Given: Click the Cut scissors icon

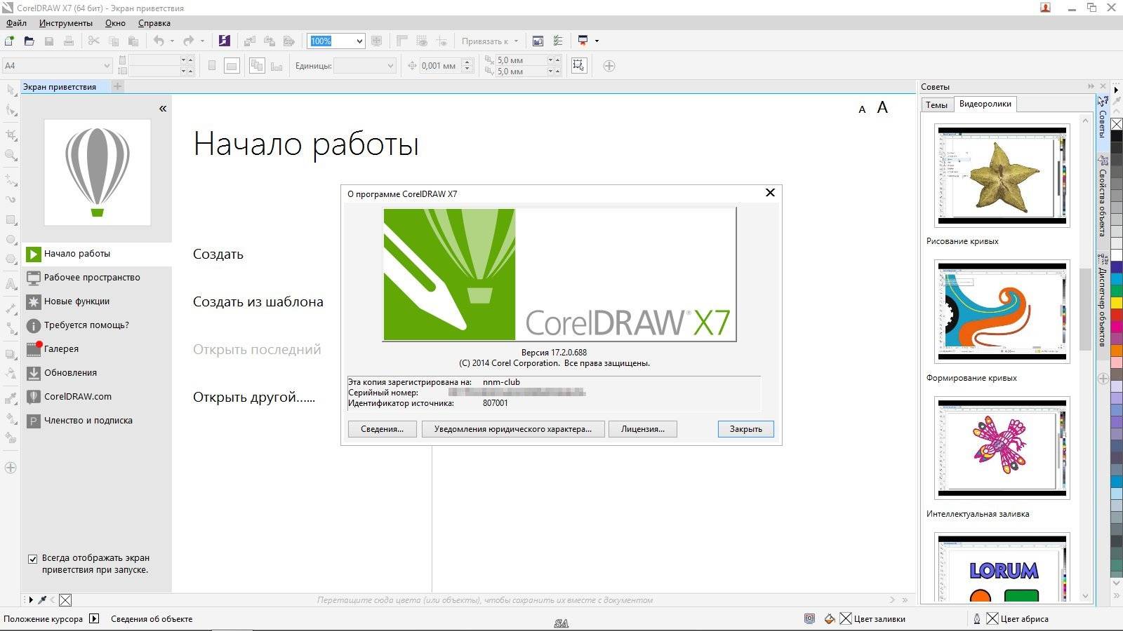Looking at the screenshot, I should click(x=93, y=41).
